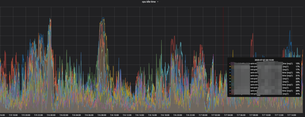Click the 21% value in the tooltip

(x=298, y=75)
